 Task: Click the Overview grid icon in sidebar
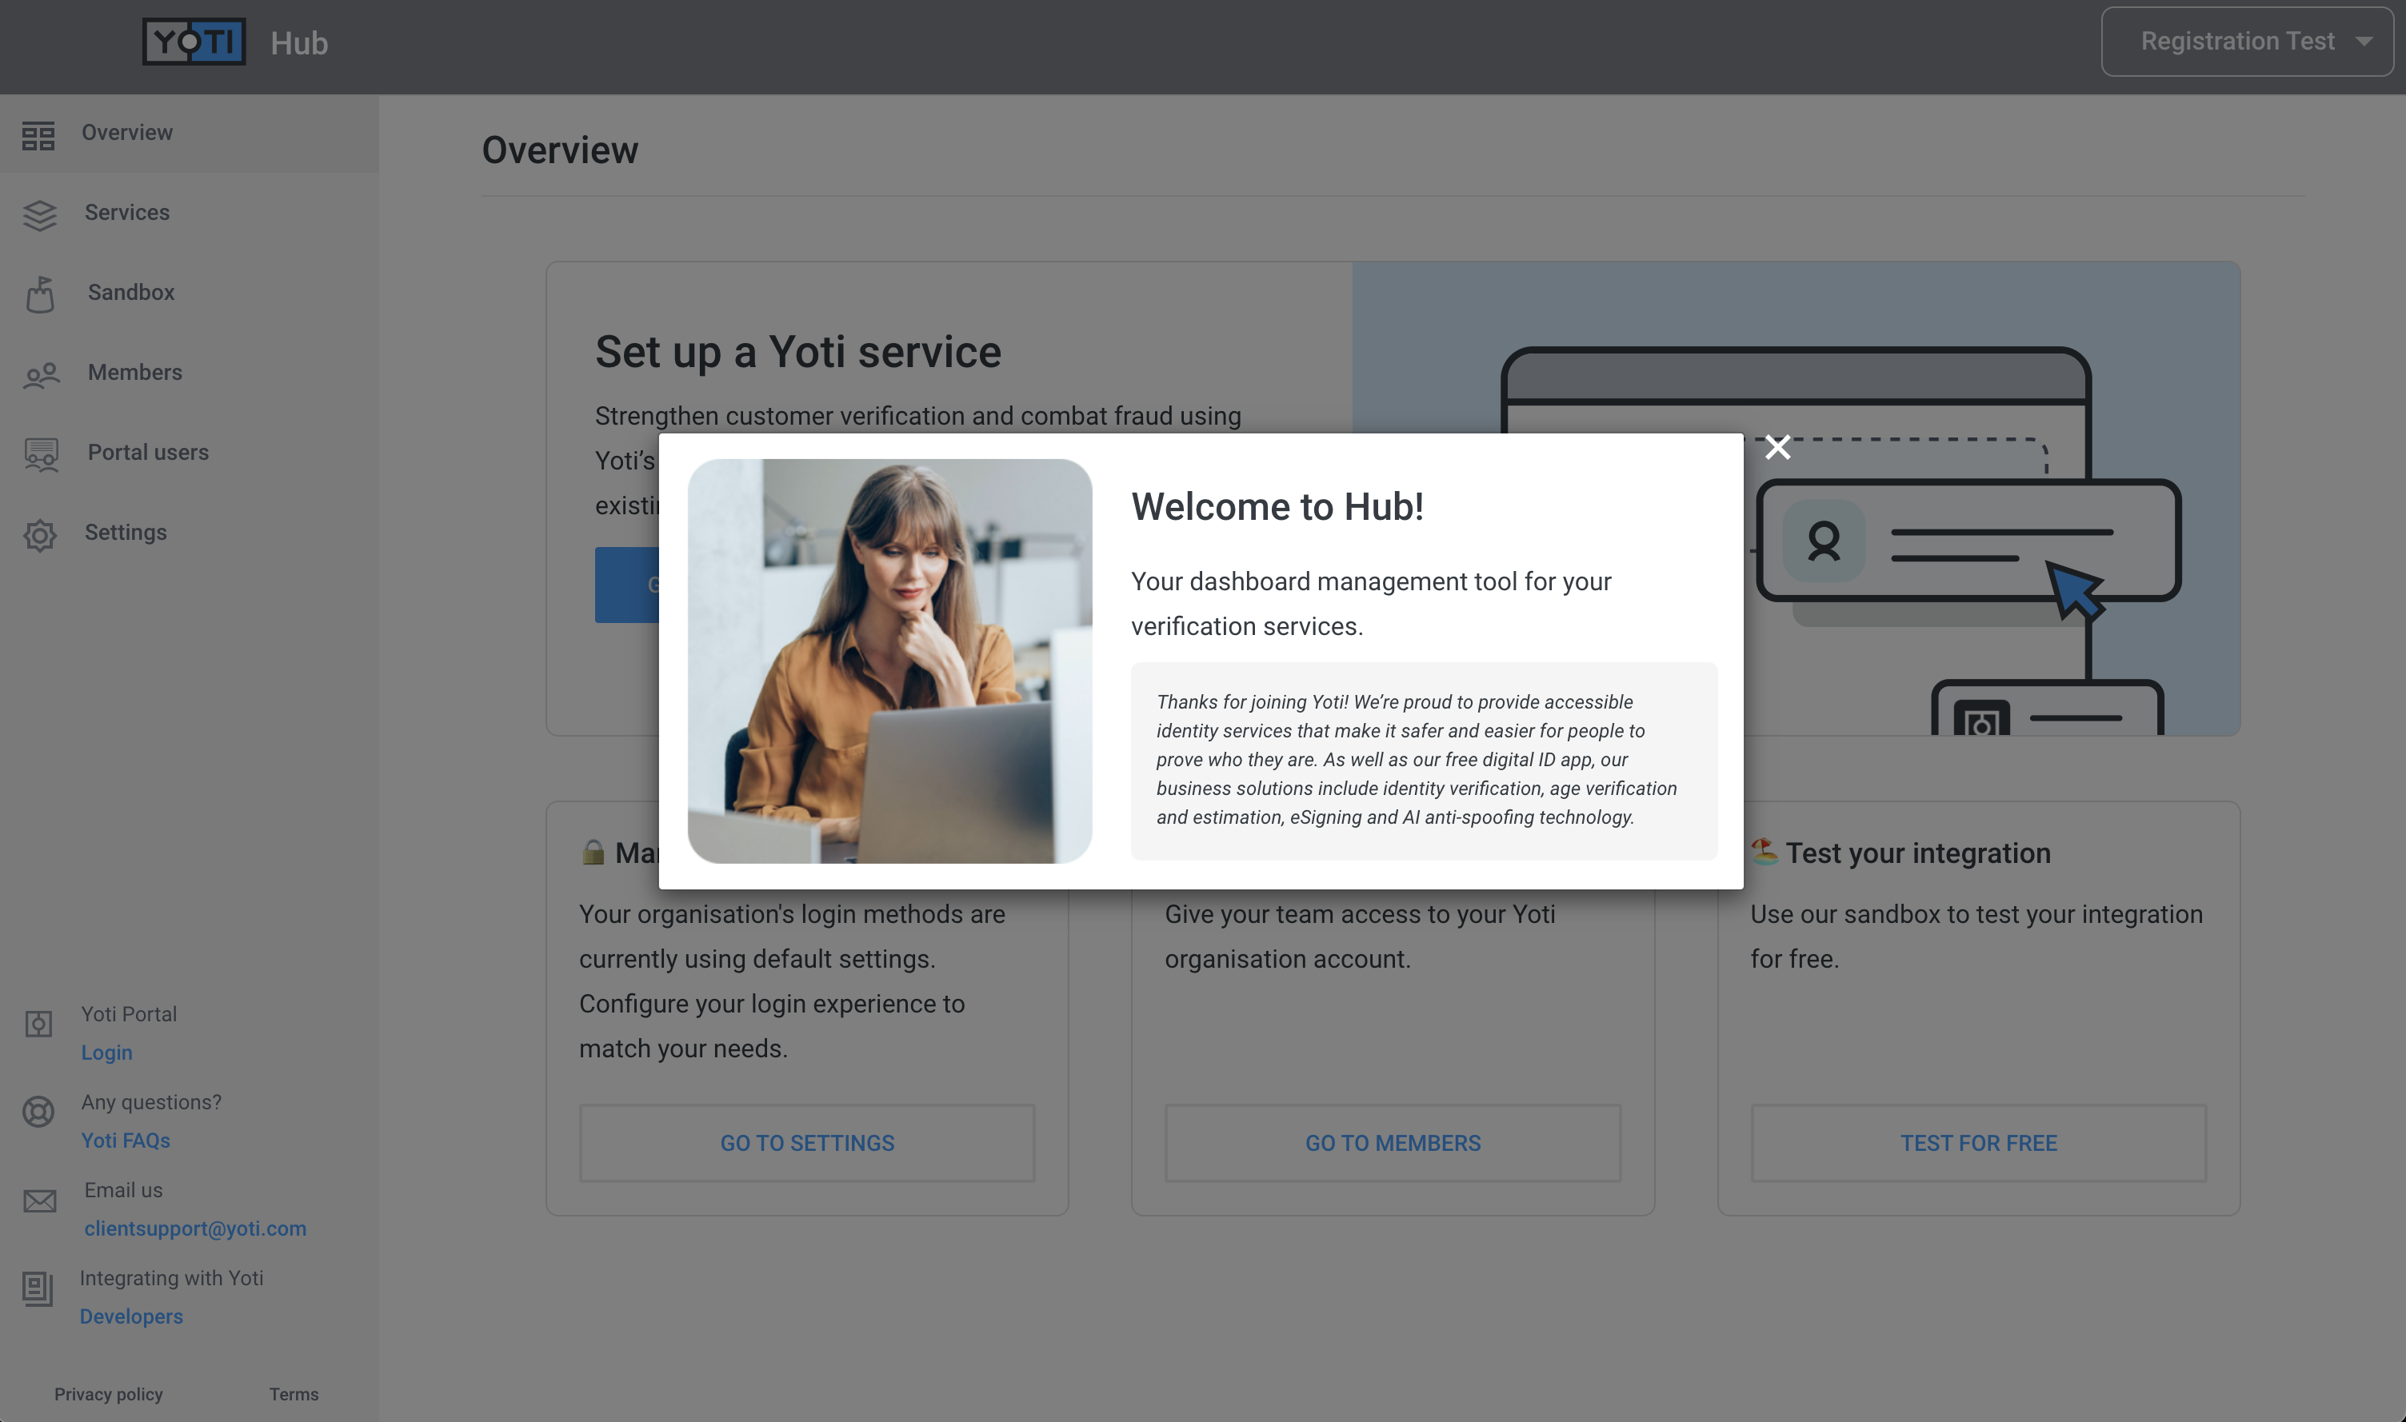click(38, 136)
